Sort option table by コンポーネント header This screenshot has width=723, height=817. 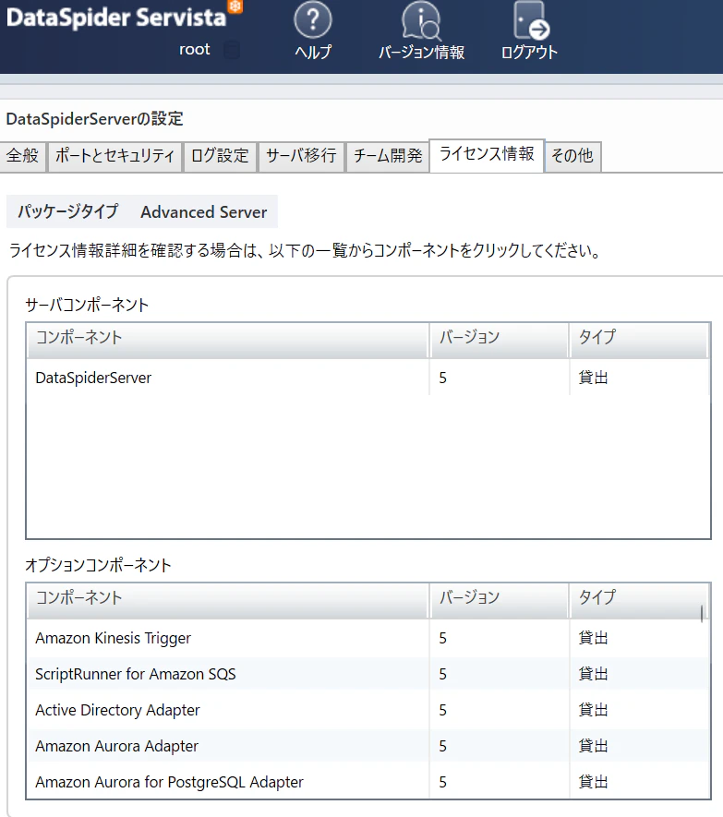coord(228,601)
